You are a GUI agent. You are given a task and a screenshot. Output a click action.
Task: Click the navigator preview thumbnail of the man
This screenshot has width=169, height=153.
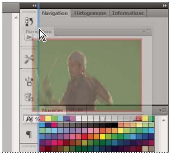pyautogui.click(x=87, y=75)
